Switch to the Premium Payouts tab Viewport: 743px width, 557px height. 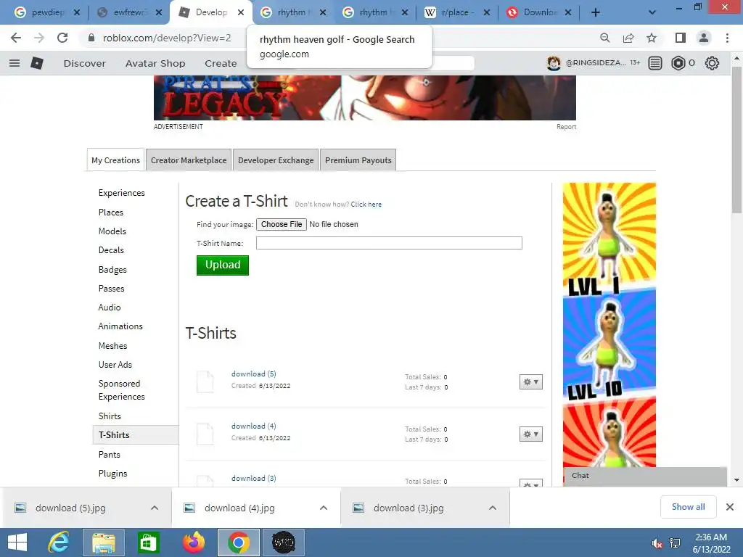[358, 160]
